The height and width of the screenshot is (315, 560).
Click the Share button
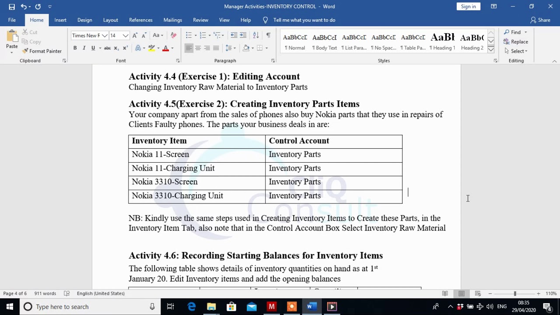(540, 20)
